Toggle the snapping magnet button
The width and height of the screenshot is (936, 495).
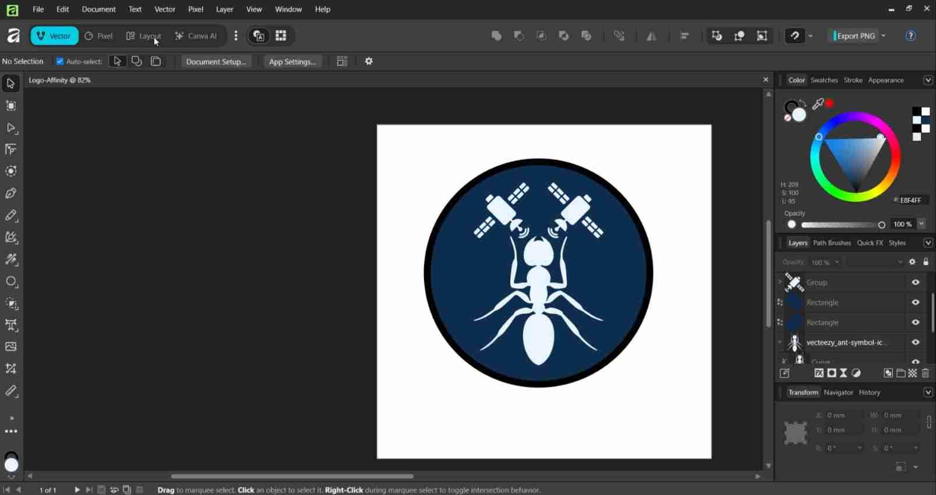pyautogui.click(x=794, y=36)
